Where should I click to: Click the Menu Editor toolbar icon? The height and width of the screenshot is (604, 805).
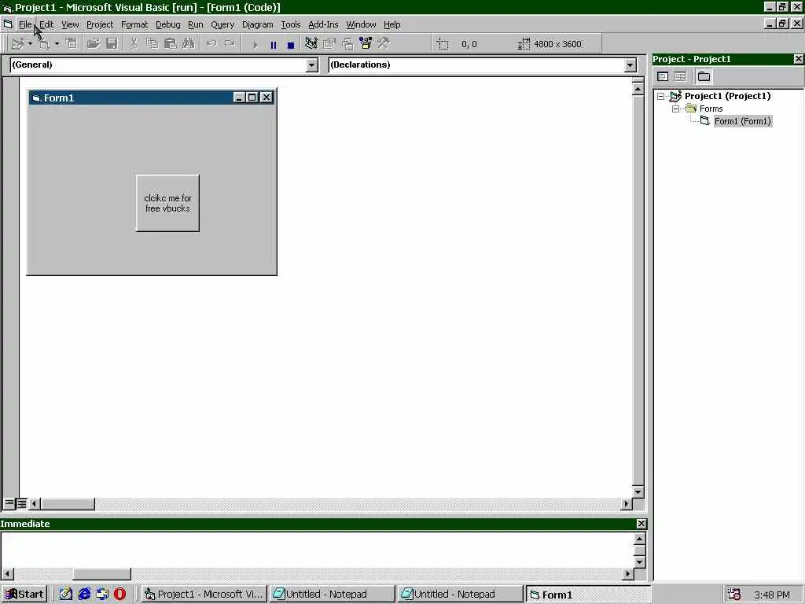pos(72,44)
